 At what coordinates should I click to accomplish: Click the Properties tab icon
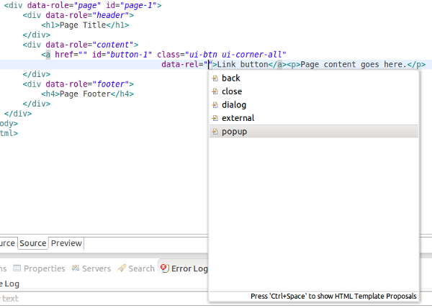17,268
